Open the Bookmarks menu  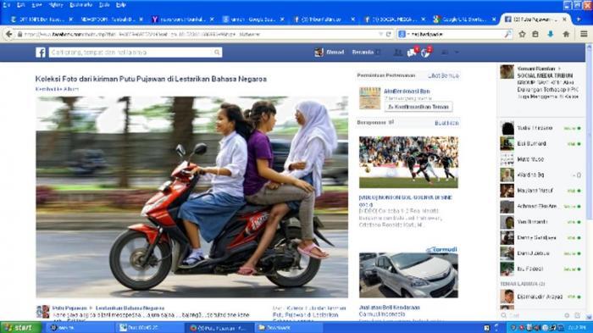(81, 5)
